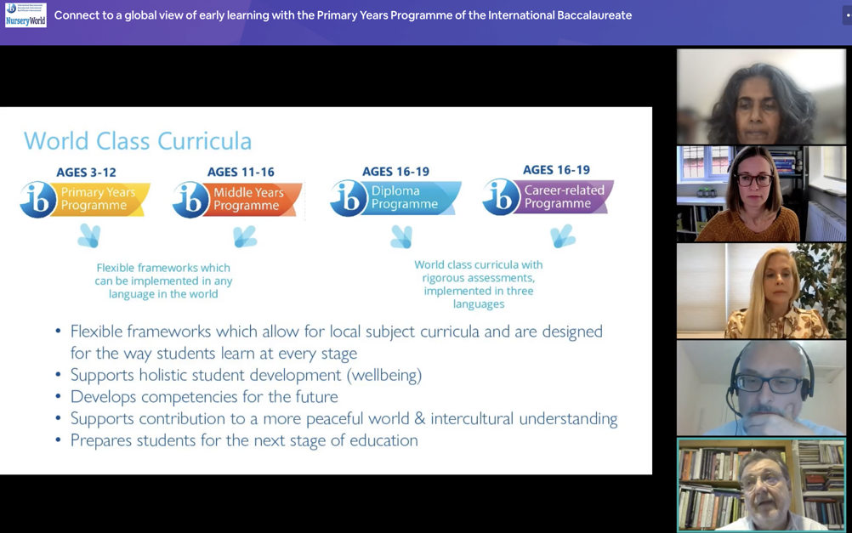Select video of participant wearing glasses and orange sweater

(x=761, y=194)
